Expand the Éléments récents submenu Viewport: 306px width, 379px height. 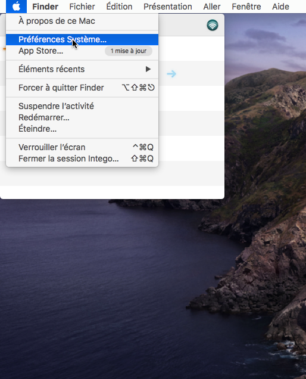[x=82, y=69]
